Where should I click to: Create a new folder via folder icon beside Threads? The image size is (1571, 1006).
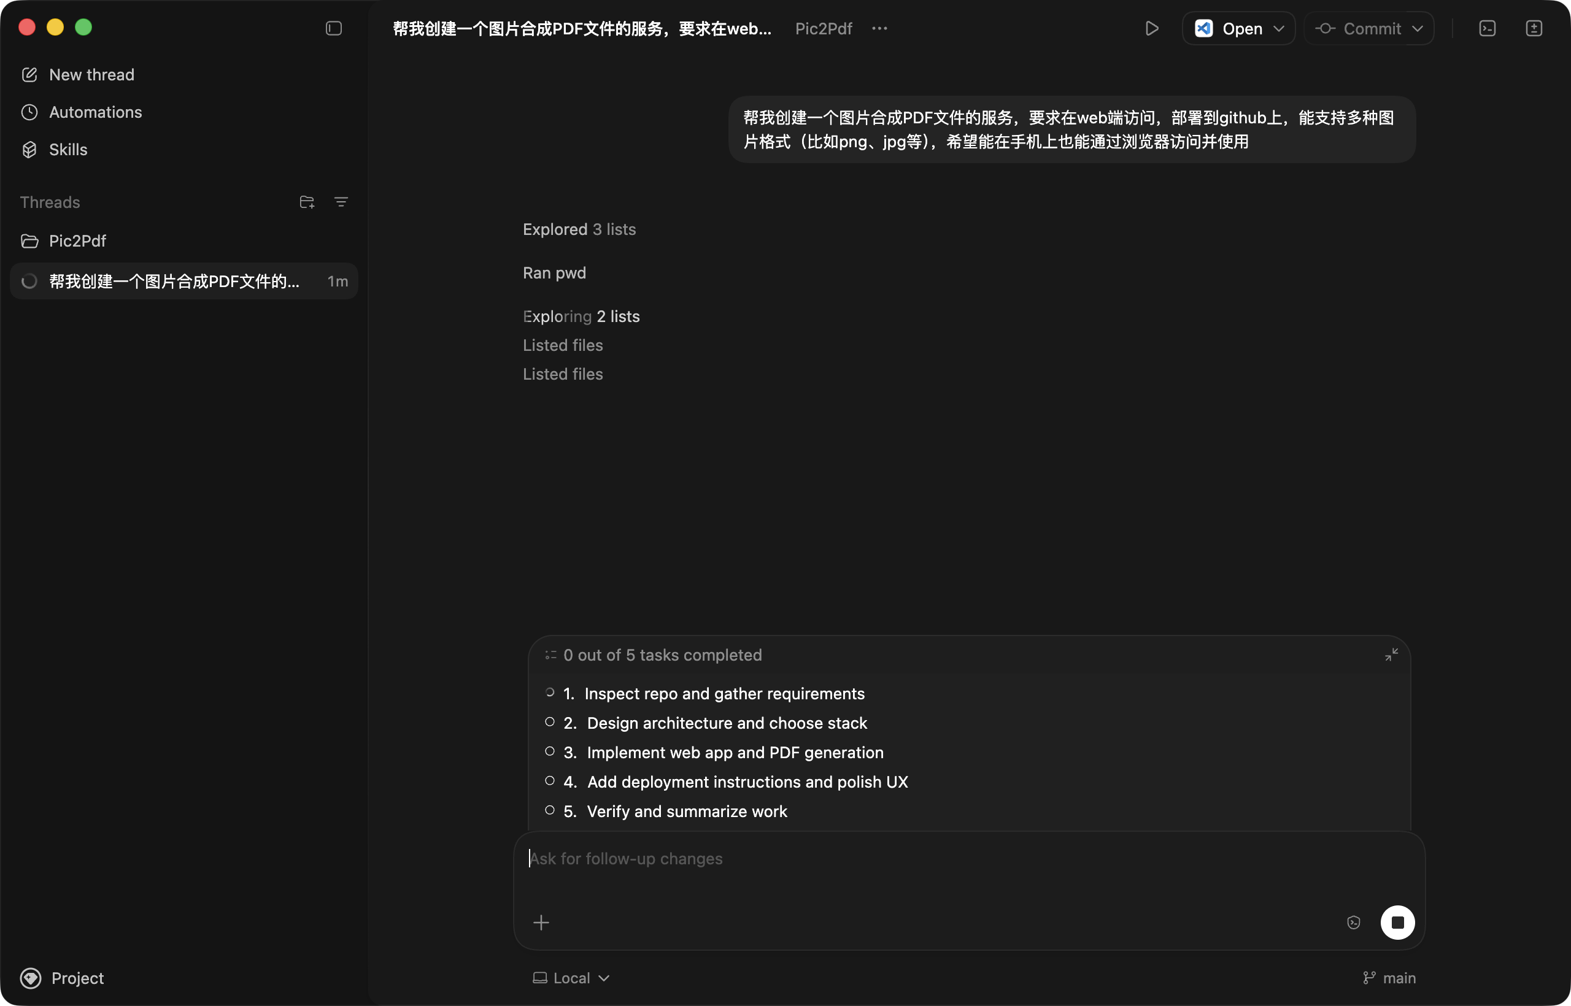(x=306, y=202)
